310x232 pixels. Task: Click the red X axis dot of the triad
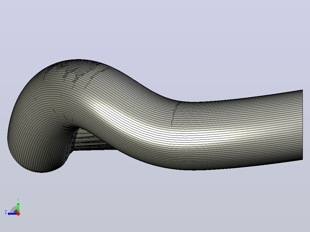pos(18,214)
